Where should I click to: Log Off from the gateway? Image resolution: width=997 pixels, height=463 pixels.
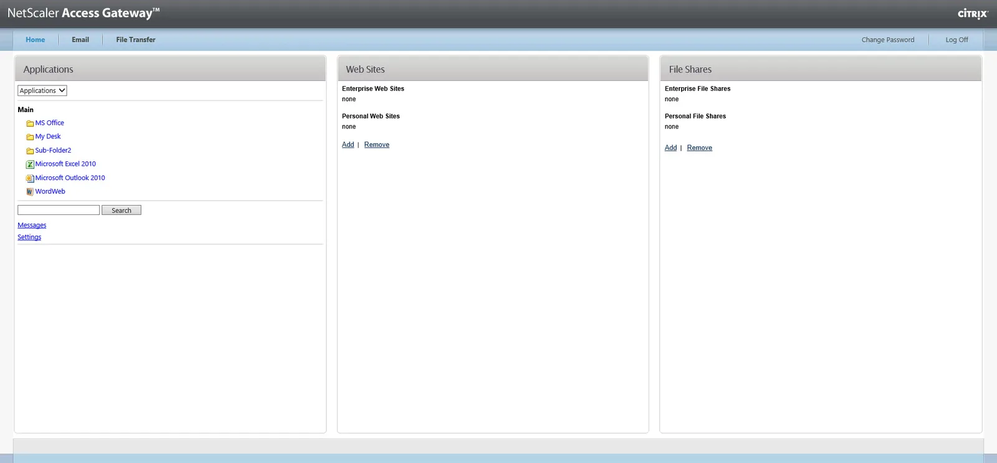point(956,40)
